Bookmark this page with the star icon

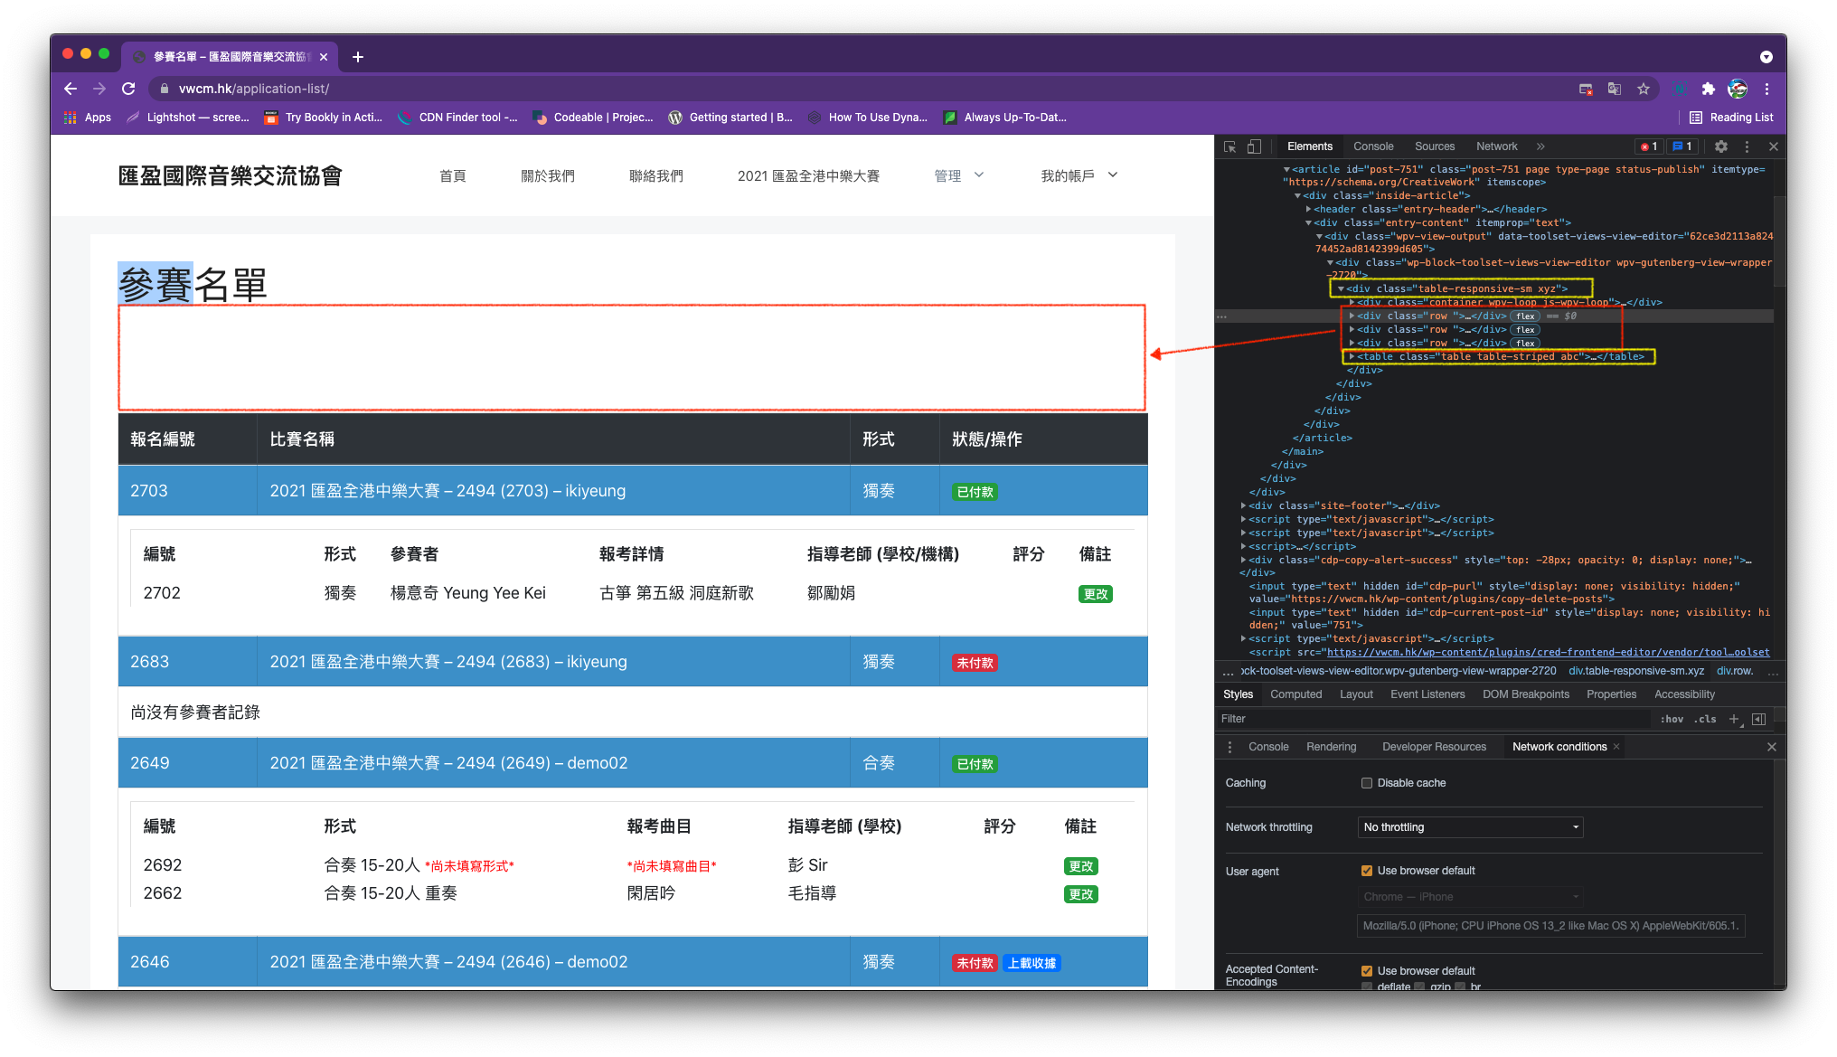click(1644, 89)
